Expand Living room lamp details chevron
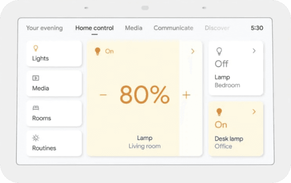The image size is (291, 183). coord(193,51)
